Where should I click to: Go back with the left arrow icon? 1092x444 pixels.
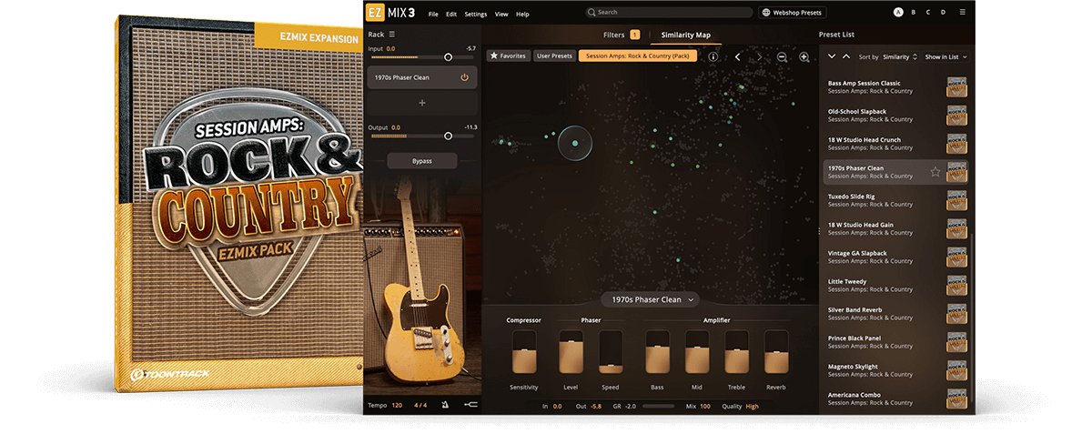click(x=737, y=56)
